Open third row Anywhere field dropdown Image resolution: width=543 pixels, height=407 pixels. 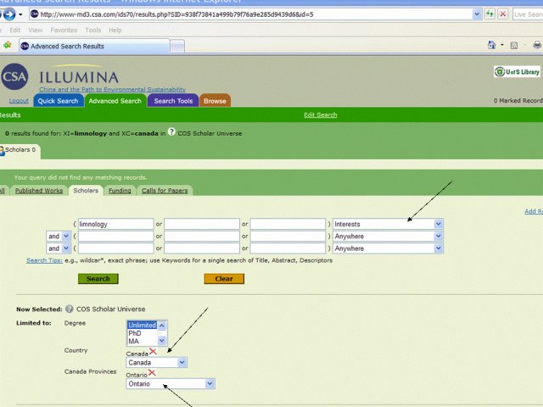pos(438,248)
